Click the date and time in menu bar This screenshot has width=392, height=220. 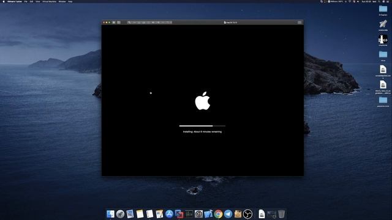[366, 1]
